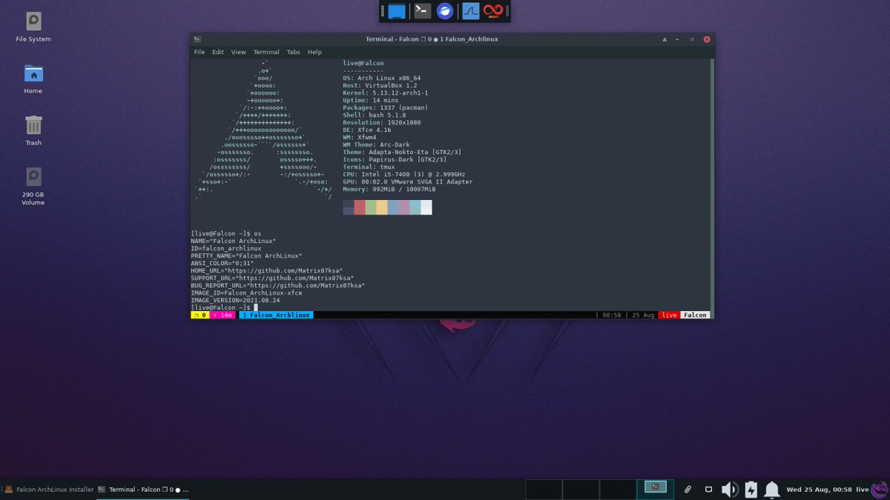890x500 pixels.
Task: Open the File menu in the terminal
Action: coord(199,52)
